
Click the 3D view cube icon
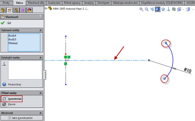pos(163,9)
